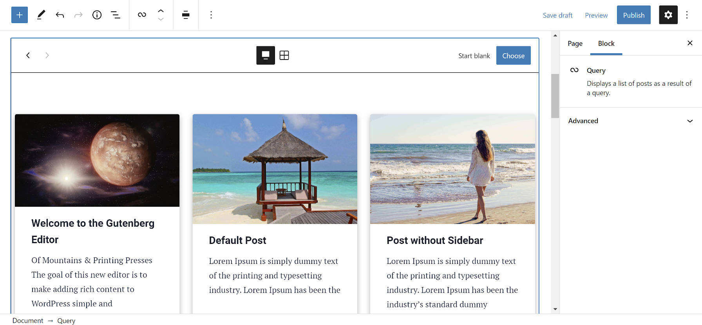
Task: Switch to carousel view for patterns
Action: [x=266, y=55]
